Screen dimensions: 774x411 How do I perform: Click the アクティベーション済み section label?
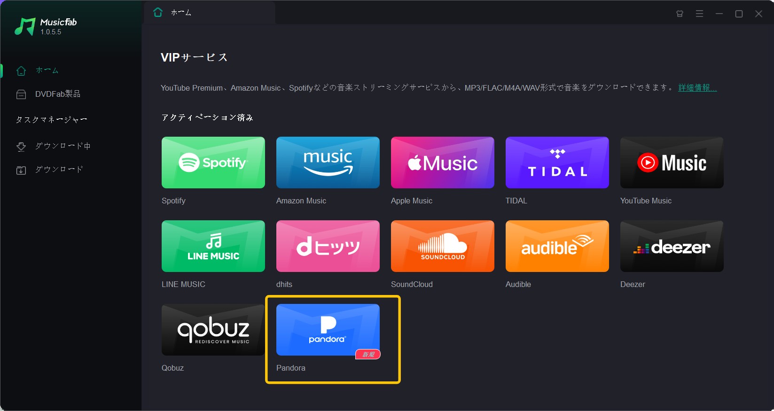coord(207,117)
